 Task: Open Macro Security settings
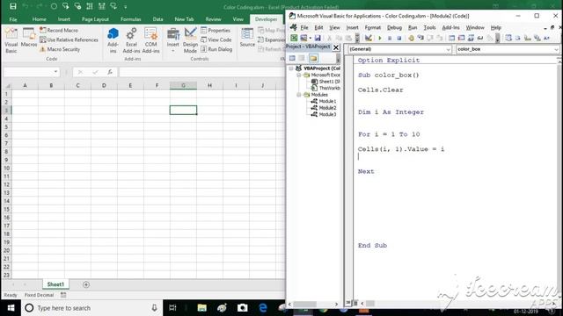(60, 49)
